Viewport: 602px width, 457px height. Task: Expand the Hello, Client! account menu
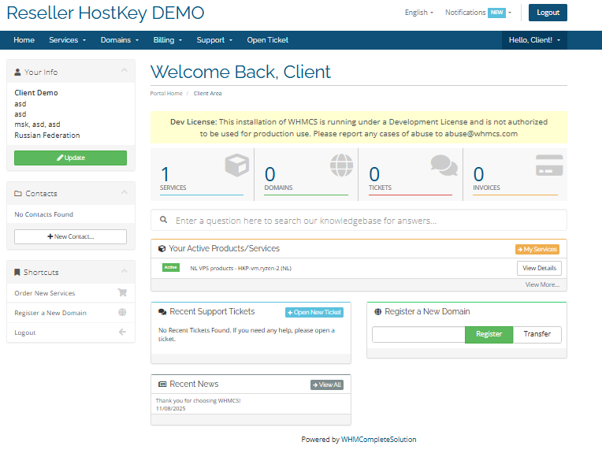click(x=534, y=40)
